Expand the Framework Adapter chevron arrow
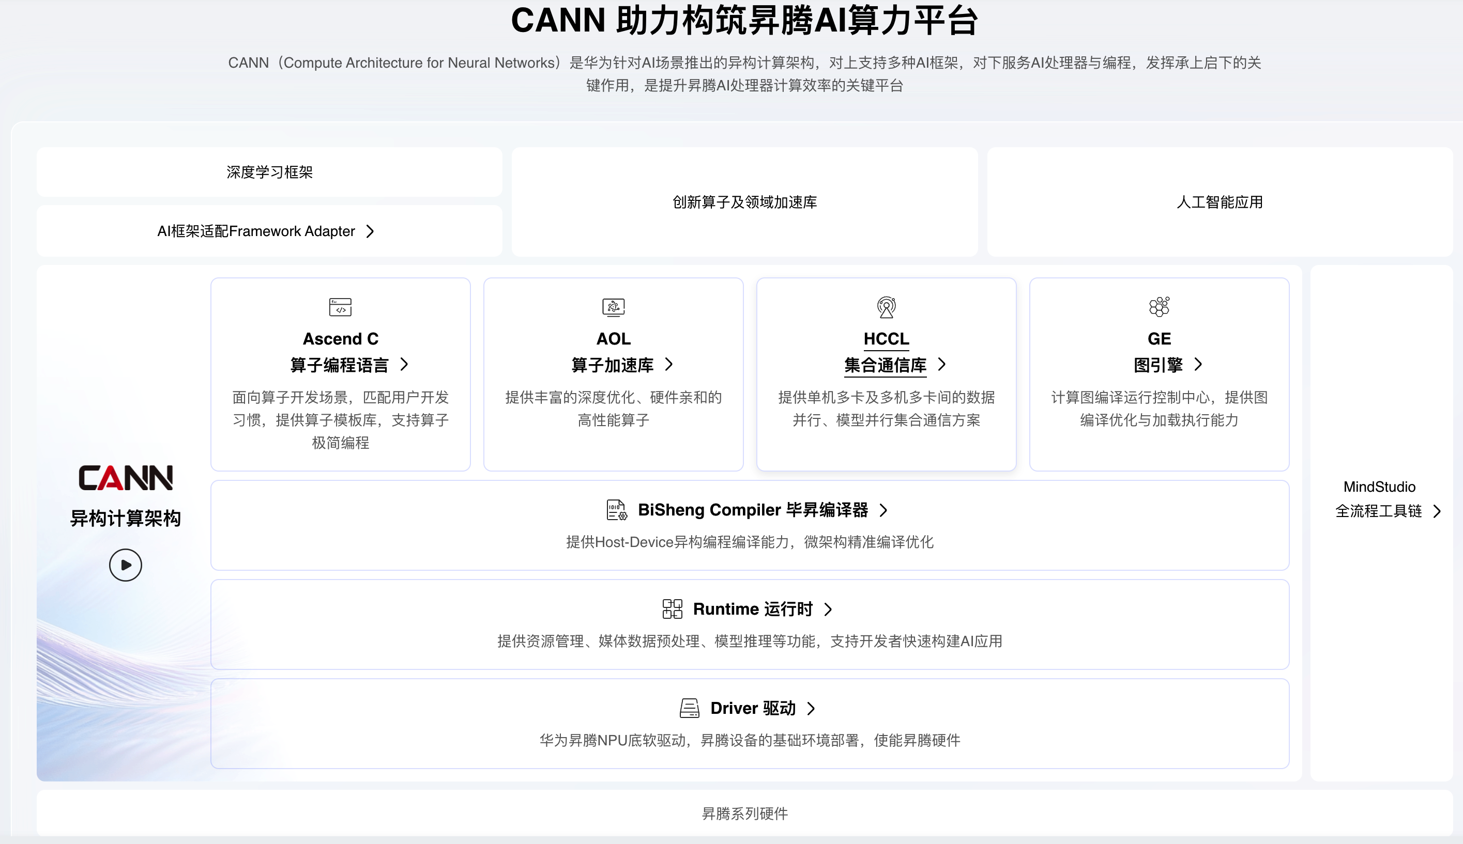This screenshot has height=844, width=1463. coord(370,231)
